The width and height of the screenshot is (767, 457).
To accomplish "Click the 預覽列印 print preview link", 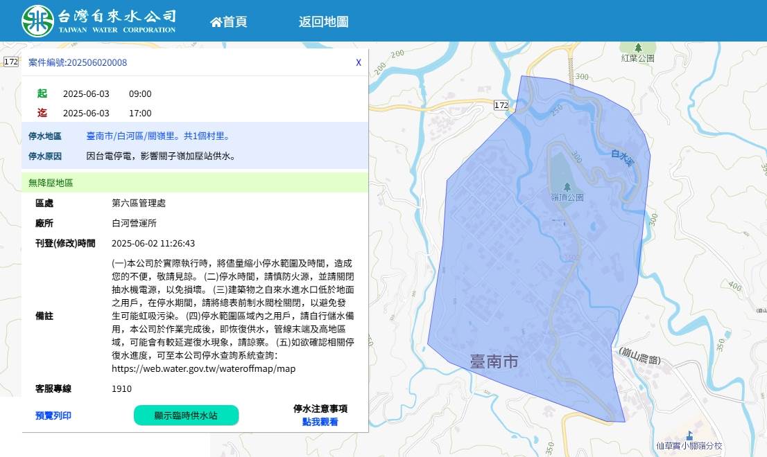I will (x=53, y=415).
